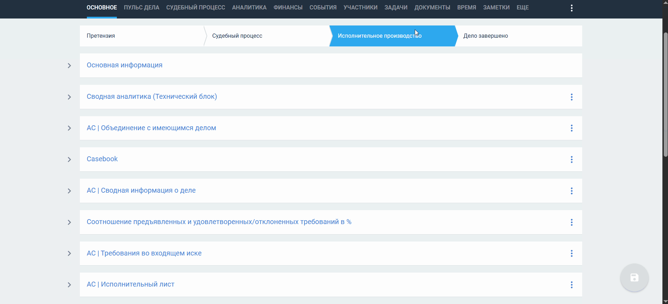
Task: Expand the Основная информация section
Action: coord(69,66)
